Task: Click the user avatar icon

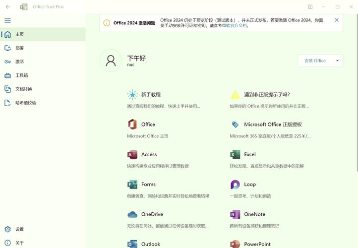Action: 111,61
